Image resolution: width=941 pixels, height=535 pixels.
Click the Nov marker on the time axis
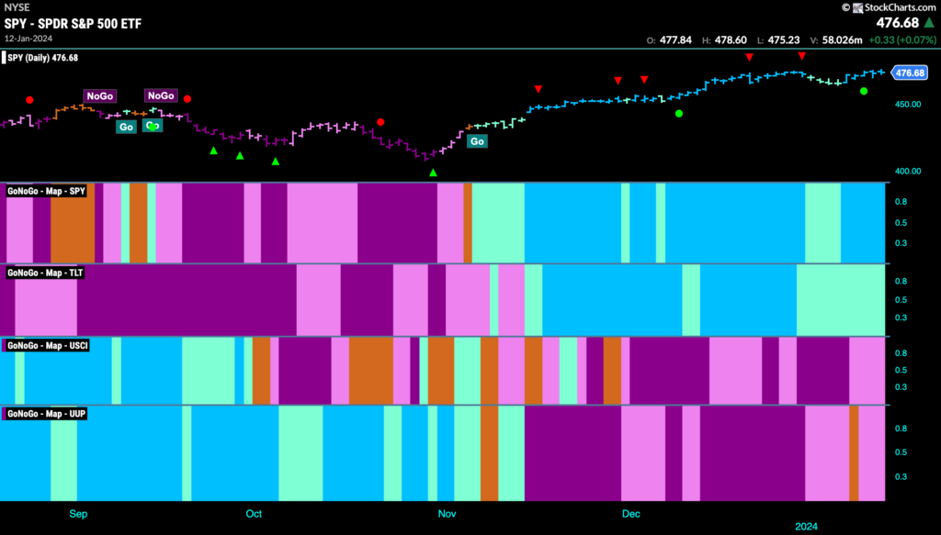point(448,513)
